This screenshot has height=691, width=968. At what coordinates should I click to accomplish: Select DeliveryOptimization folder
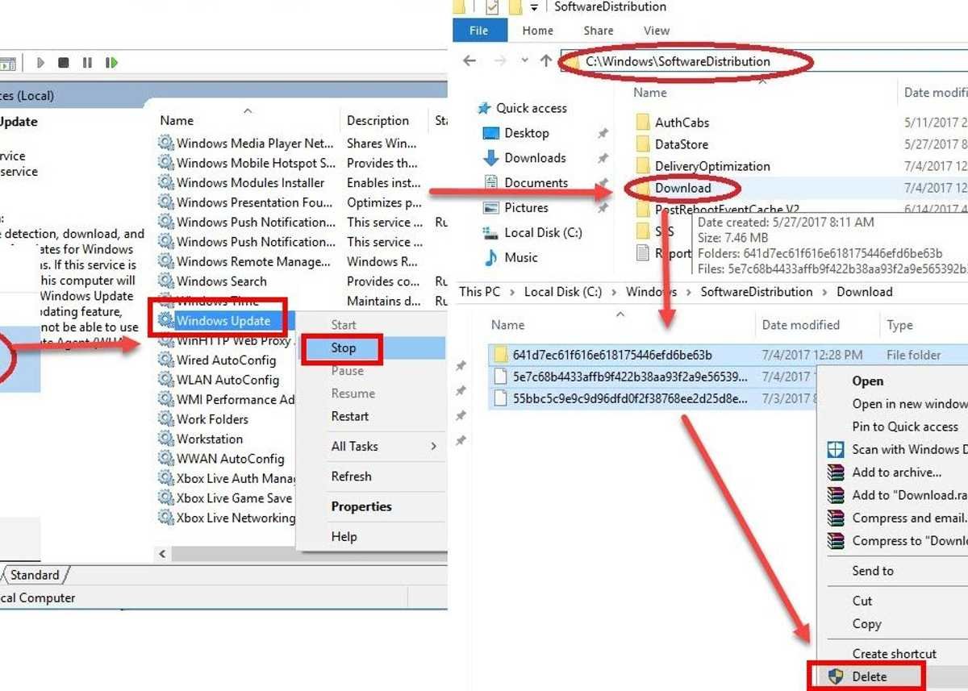712,166
